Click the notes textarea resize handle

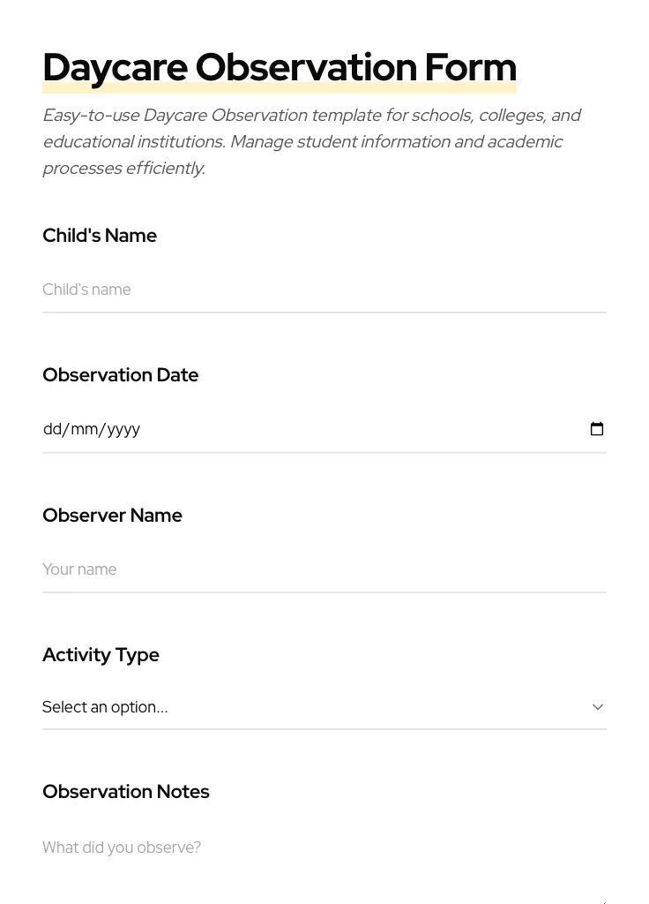(603, 900)
